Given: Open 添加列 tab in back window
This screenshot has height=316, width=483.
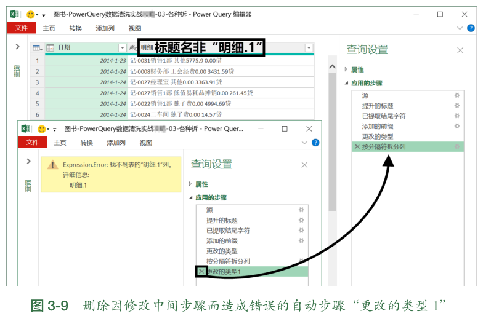Looking at the screenshot, I should coord(105,28).
